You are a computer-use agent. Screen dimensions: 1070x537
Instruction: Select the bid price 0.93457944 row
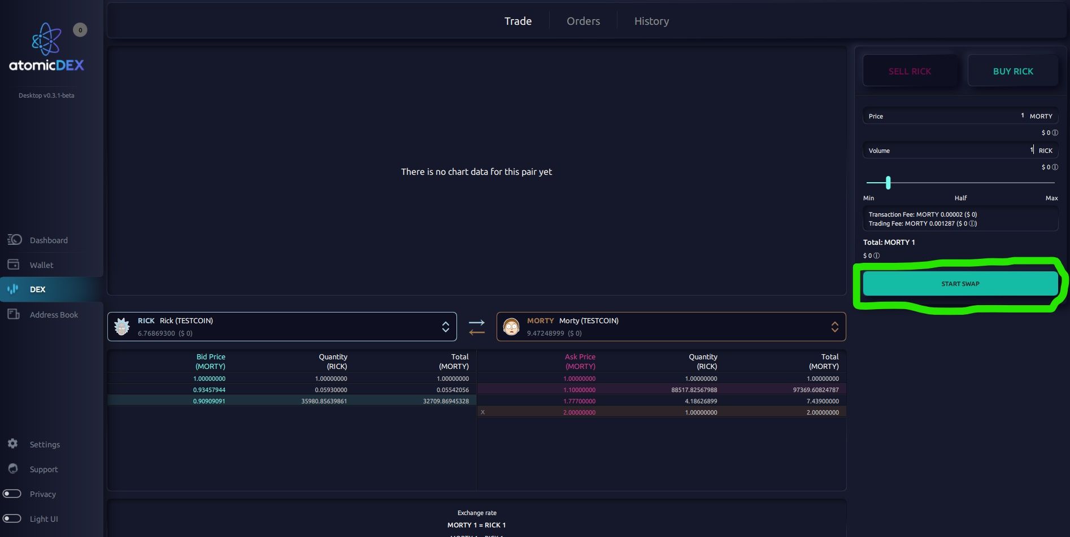pyautogui.click(x=292, y=390)
